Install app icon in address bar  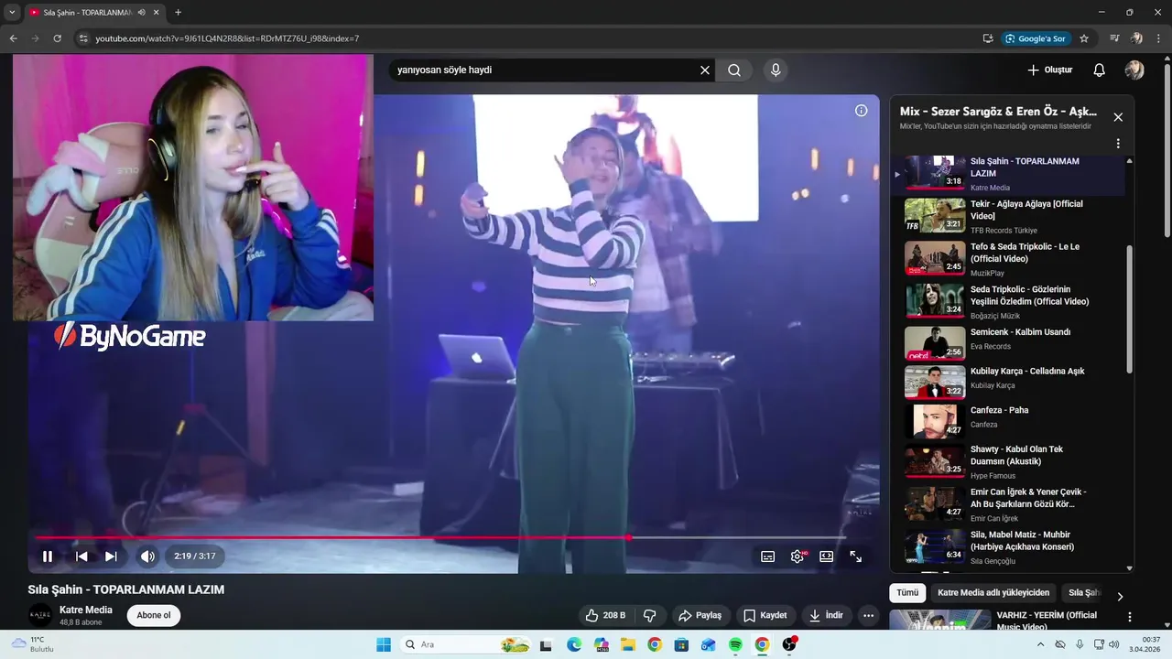[988, 38]
